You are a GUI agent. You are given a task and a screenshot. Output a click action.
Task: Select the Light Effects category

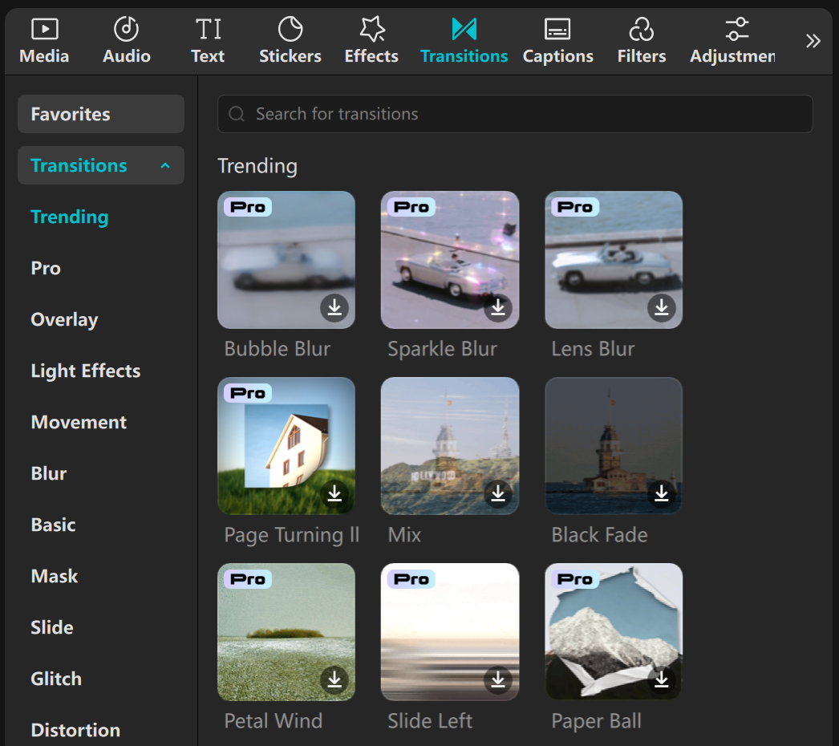[x=86, y=371]
